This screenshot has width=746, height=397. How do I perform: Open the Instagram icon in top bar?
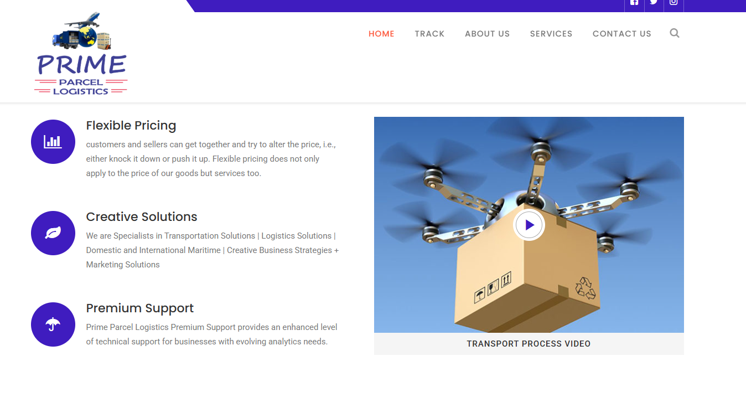(674, 3)
